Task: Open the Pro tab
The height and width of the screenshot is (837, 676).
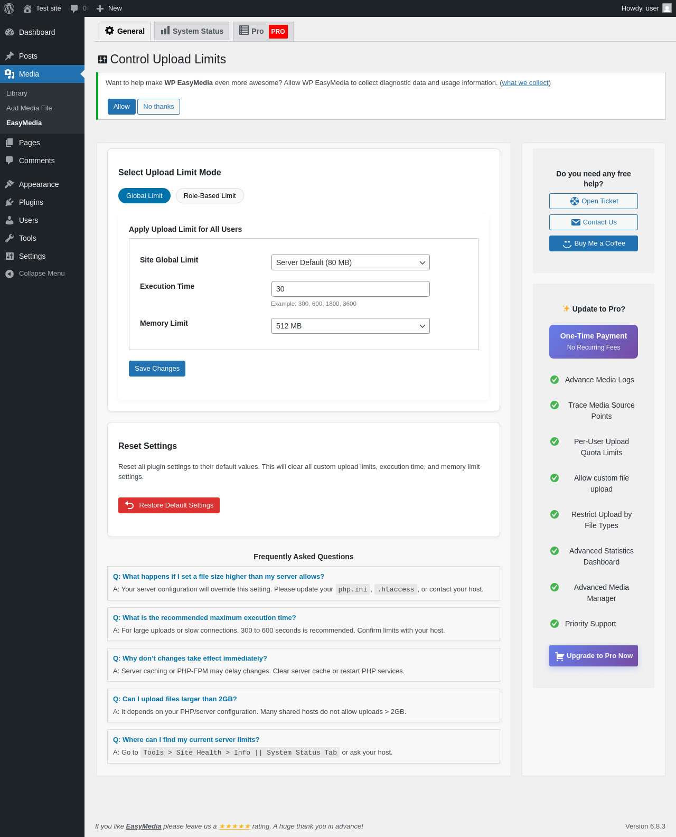Action: coord(263,31)
